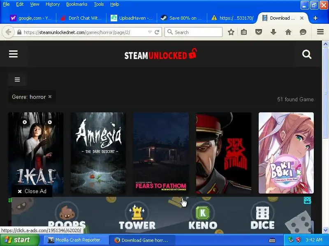The image size is (329, 246).
Task: Click into the URL address bar
Action: tap(84, 32)
